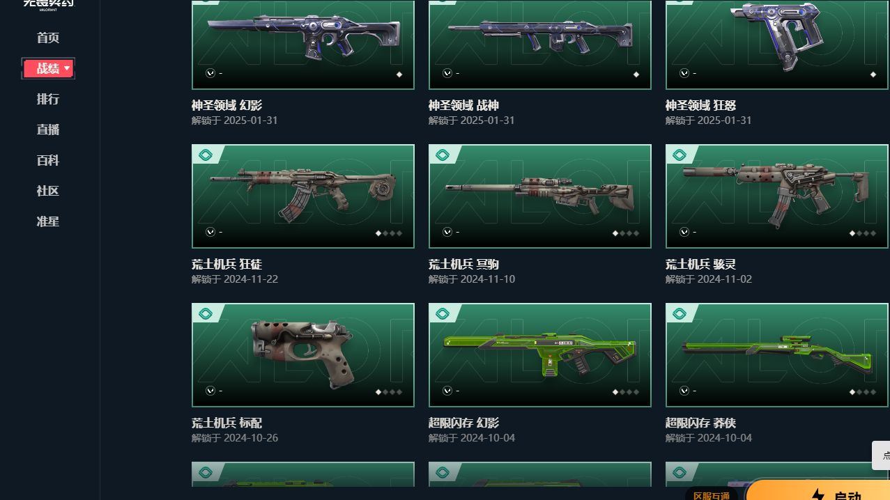The height and width of the screenshot is (500, 890).
Task: Click the round chevron icon on 超限闪存 莽侠
Action: (x=684, y=391)
